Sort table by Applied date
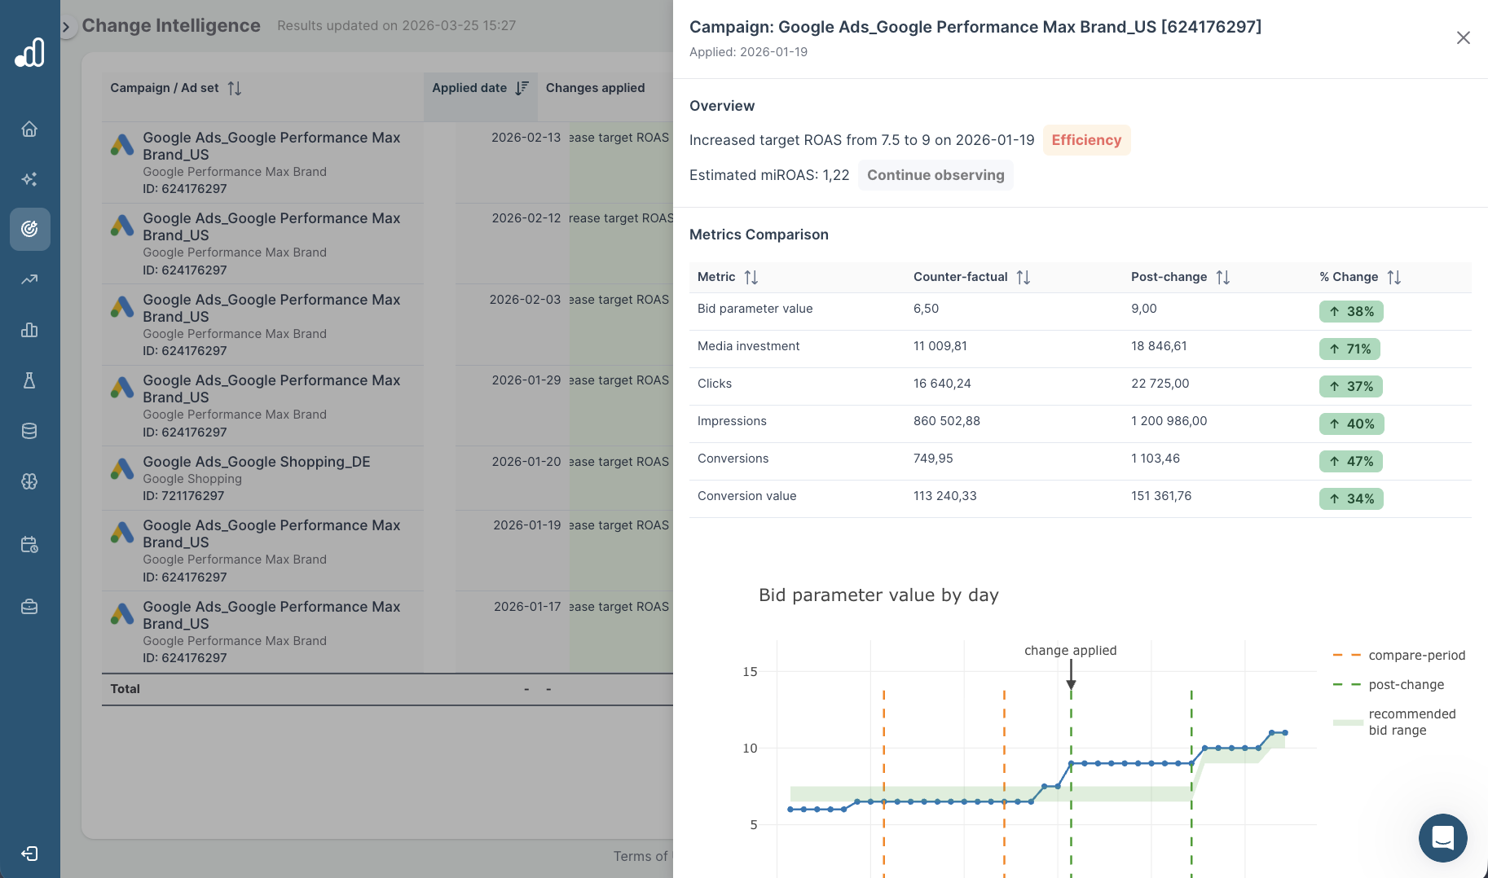1488x878 pixels. click(522, 88)
